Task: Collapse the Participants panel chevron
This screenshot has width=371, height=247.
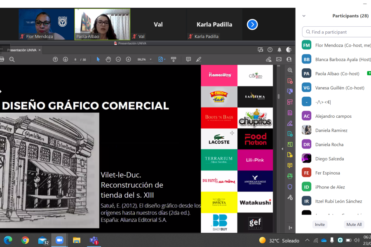Action: pos(304,16)
